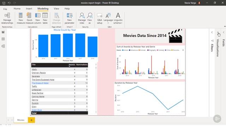Go to next page tab arrow
Image resolution: width=226 pixels, height=127 pixels.
12,120
